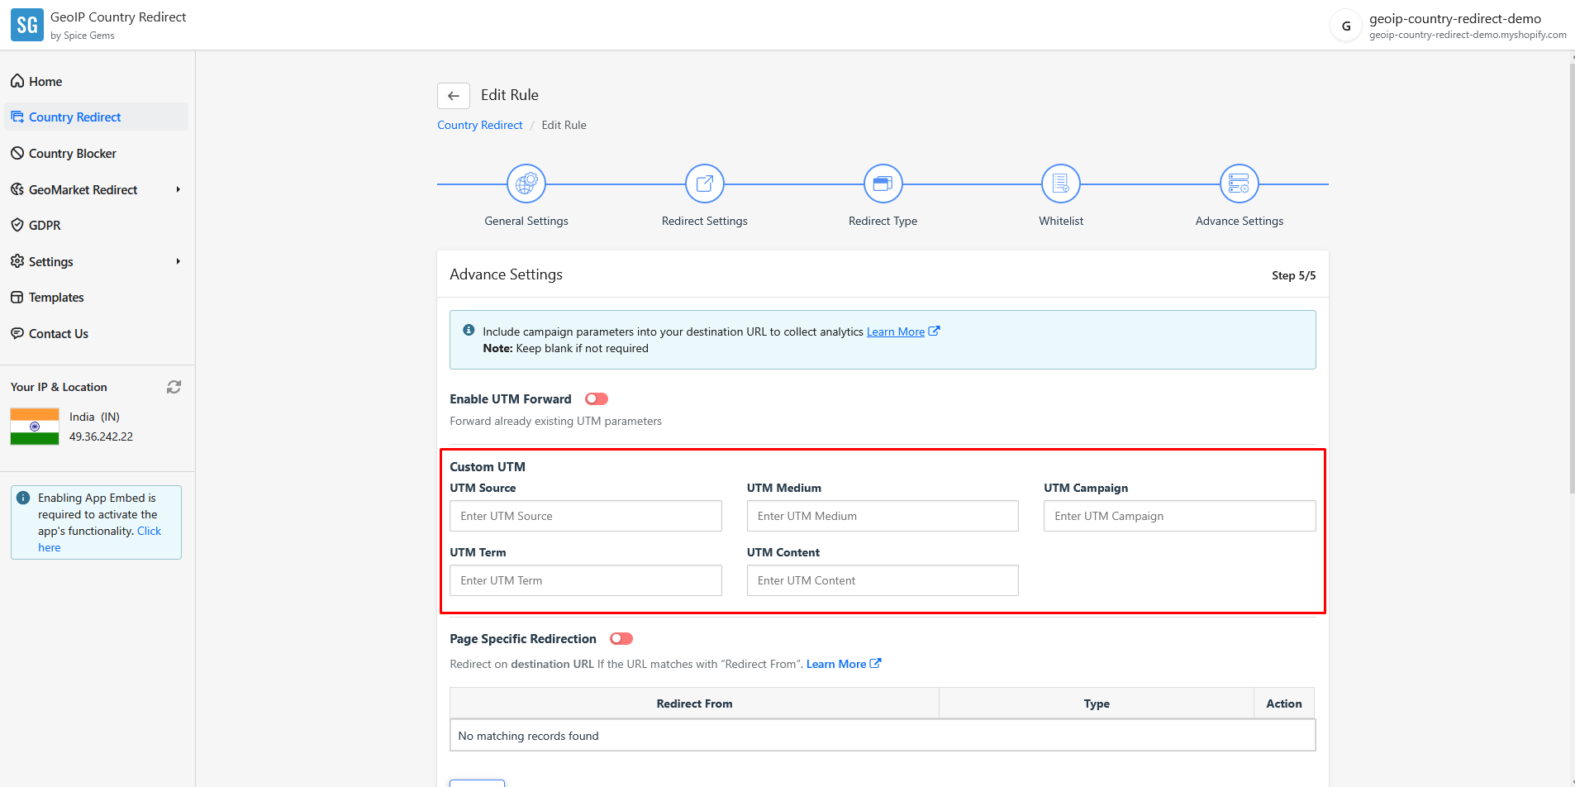Click Country Redirect breadcrumb link

click(x=479, y=126)
